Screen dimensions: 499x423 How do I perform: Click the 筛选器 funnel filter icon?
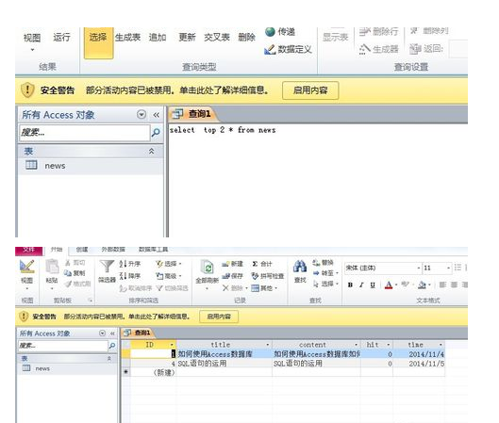click(107, 267)
